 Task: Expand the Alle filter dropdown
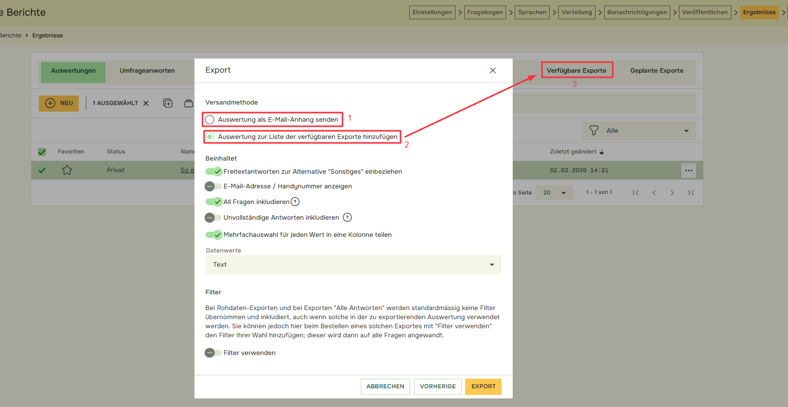point(639,131)
